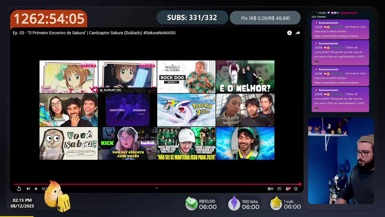Click the 08/12/2025 date text

(x=22, y=206)
